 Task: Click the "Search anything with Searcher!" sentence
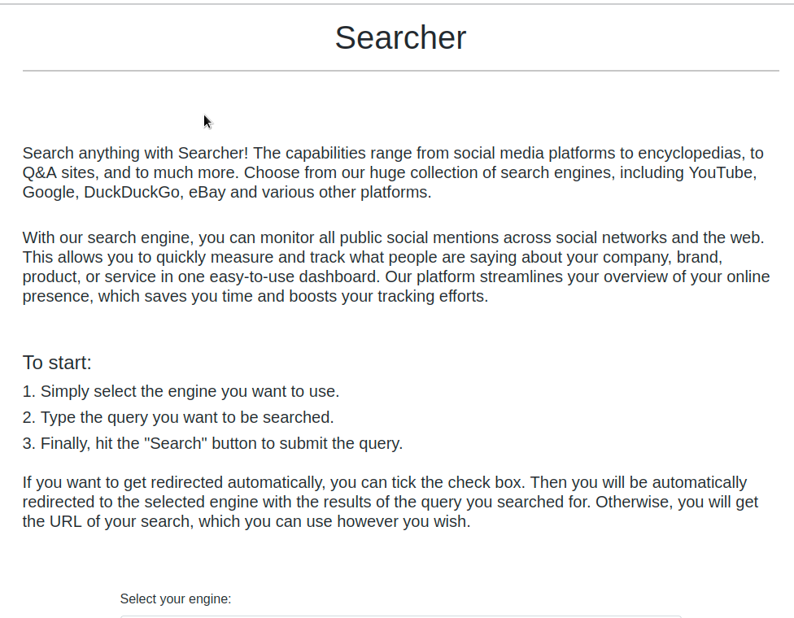click(135, 153)
